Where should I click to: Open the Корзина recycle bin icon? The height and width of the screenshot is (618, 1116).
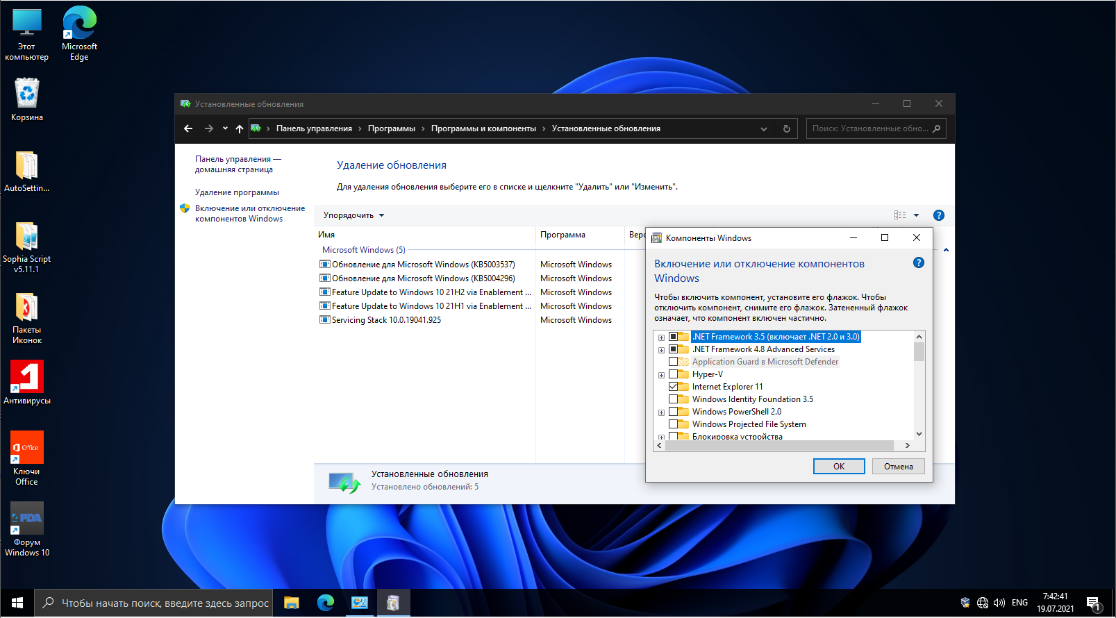click(26, 99)
